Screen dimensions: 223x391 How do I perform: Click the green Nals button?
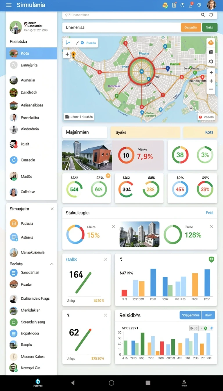(209, 27)
